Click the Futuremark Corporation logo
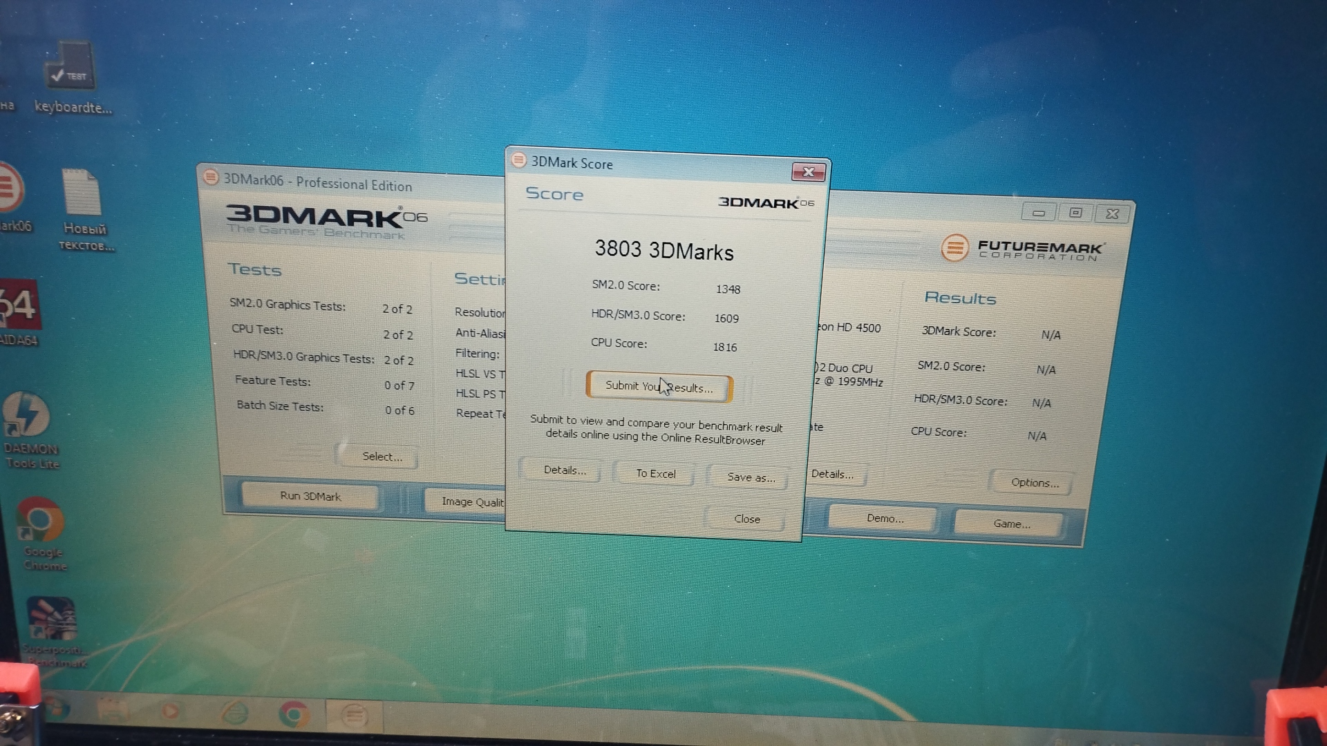This screenshot has width=1327, height=746. point(1024,248)
